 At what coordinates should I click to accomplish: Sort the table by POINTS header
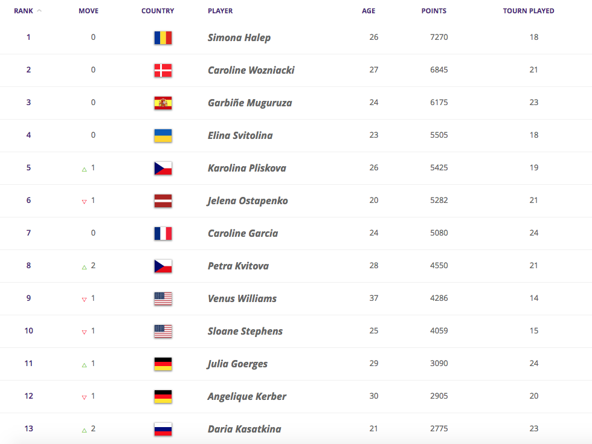click(x=434, y=11)
